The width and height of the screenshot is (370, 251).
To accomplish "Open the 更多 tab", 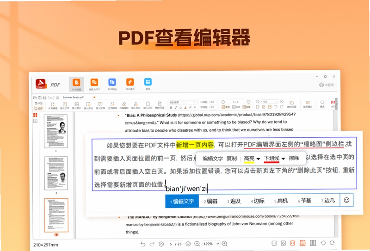I will (x=148, y=84).
